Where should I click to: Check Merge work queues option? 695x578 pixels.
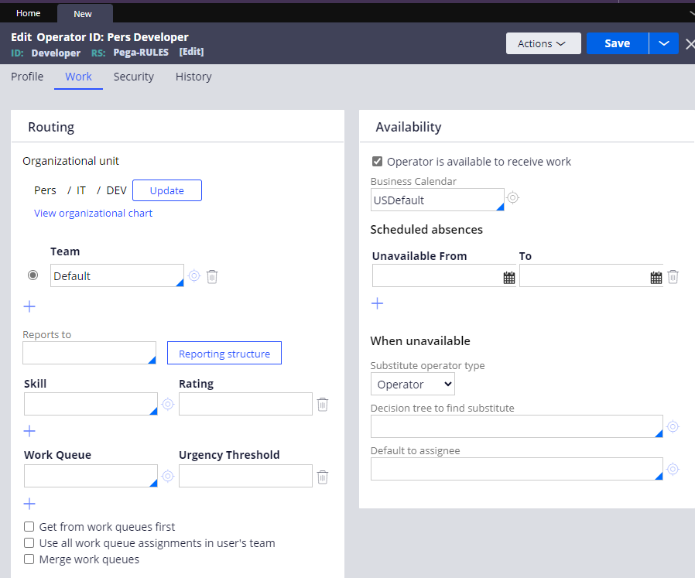point(29,559)
